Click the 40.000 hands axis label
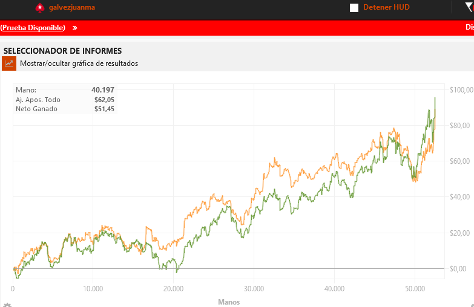The image size is (474, 307). click(334, 289)
